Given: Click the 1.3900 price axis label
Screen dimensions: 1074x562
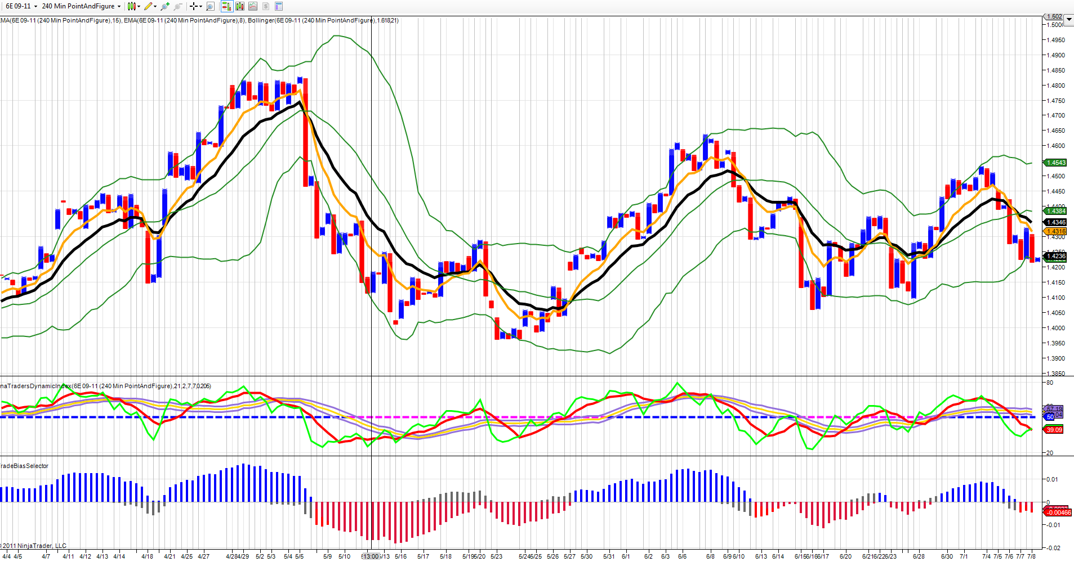Looking at the screenshot, I should [1056, 358].
